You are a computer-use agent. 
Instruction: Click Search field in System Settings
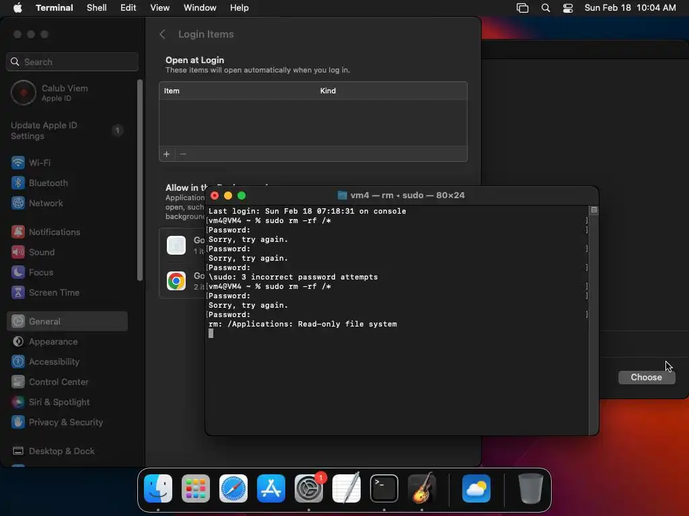(x=73, y=62)
